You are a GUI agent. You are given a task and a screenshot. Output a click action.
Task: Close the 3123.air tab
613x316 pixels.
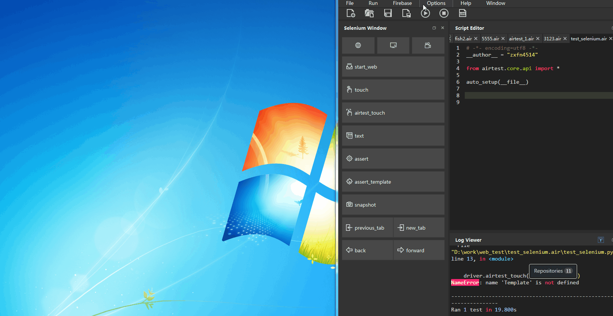565,38
